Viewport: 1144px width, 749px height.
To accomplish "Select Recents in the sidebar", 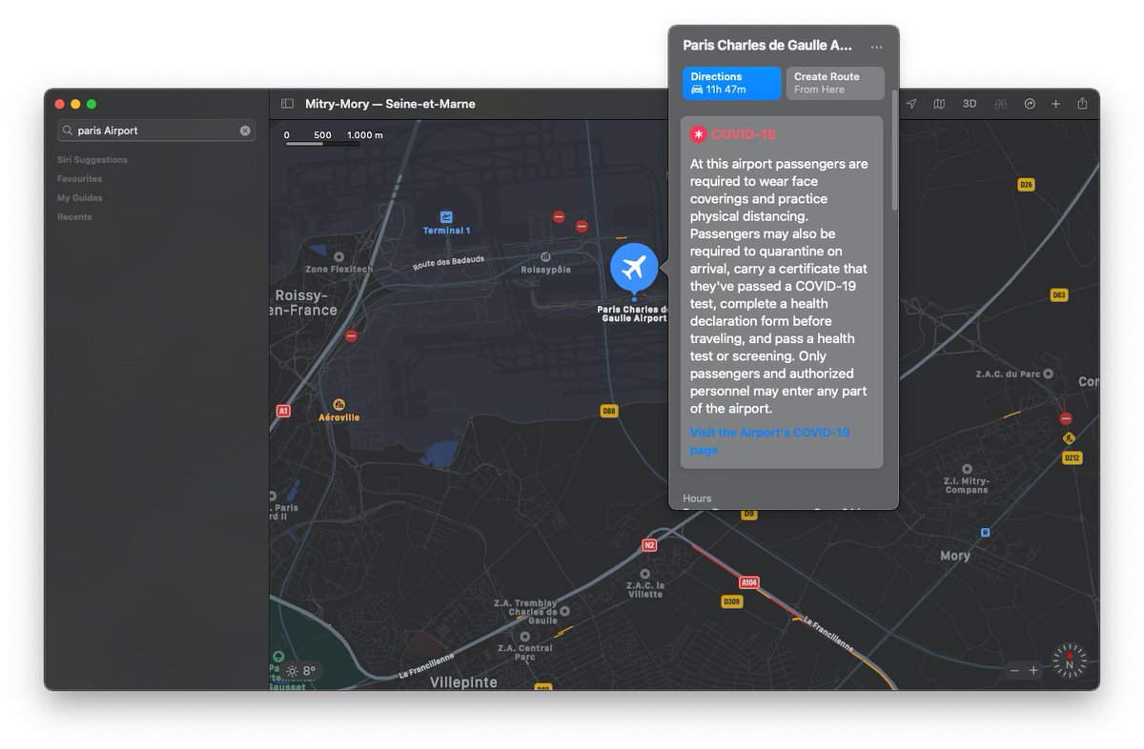I will coord(74,217).
